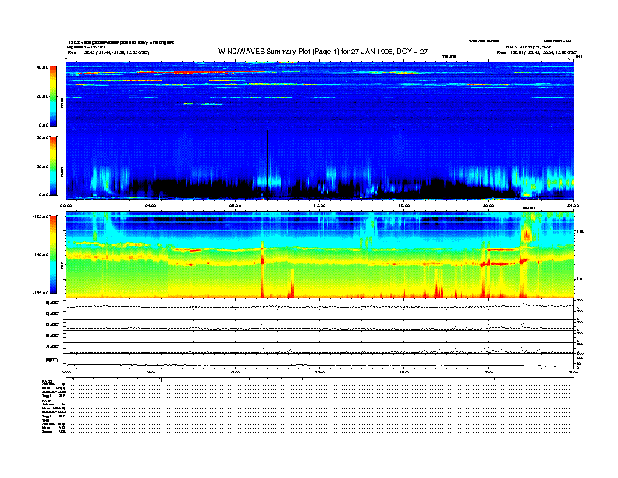Click the 20:00 tick label under RAD1 spectrogram
The image size is (618, 478).
point(488,205)
